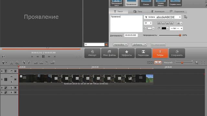Toggle strikethrough text formatting
The width and height of the screenshot is (207, 116).
tap(171, 23)
